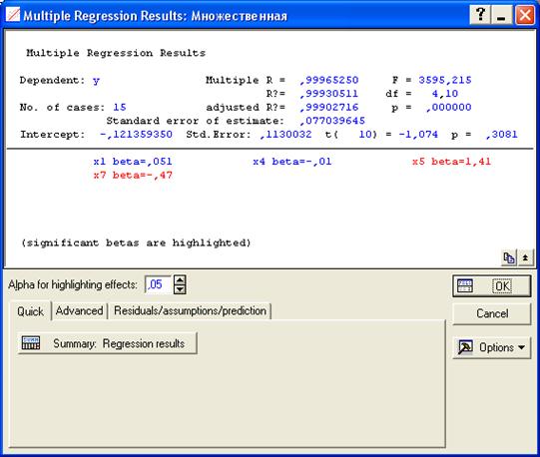Image resolution: width=540 pixels, height=457 pixels.
Task: Increase alpha value with up spinner arrow
Action: 180,279
